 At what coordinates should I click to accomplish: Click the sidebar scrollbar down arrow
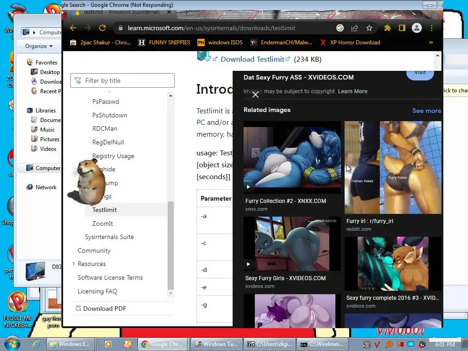171,293
